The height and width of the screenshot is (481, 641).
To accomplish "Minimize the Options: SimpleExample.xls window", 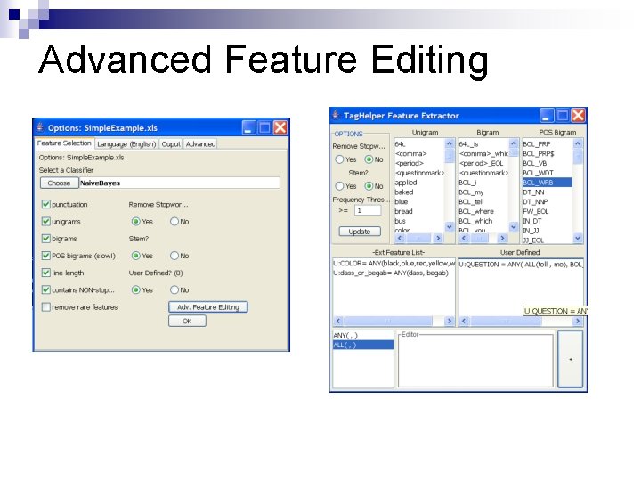I will (249, 128).
